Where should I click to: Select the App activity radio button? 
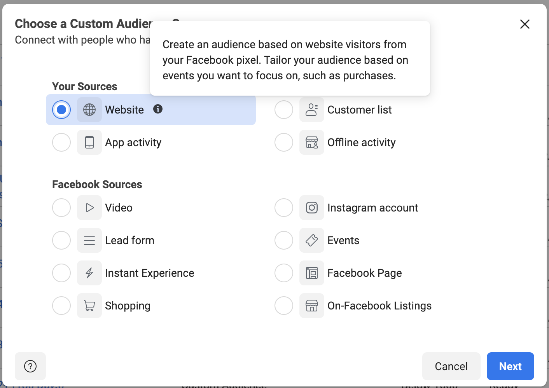(x=61, y=142)
